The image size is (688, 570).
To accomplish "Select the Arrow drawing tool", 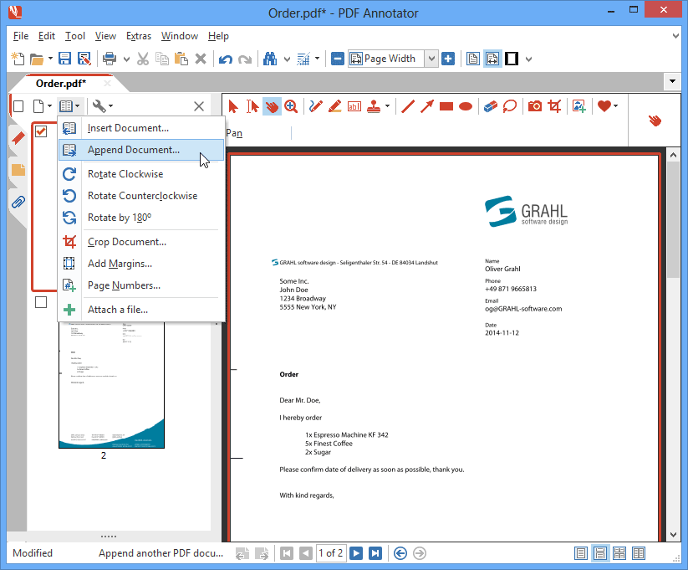I will point(427,105).
